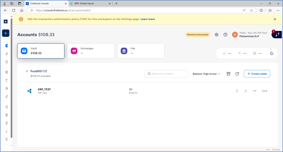The height and width of the screenshot is (152, 283).
Task: Select the Vault accounts card
Action: [41, 51]
